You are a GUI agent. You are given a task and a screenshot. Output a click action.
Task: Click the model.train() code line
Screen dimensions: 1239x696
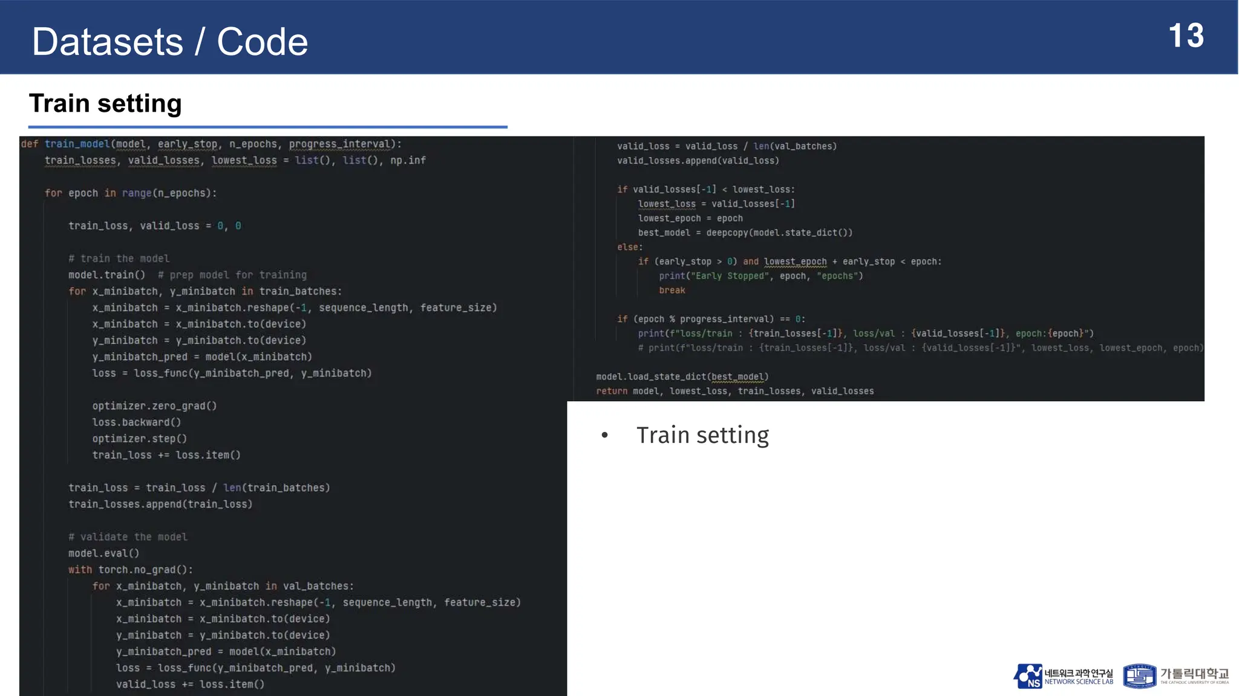coord(107,275)
